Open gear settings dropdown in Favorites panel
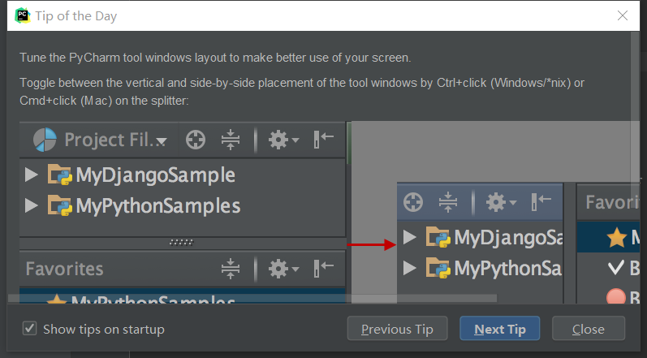Screen dimensions: 647x358 (283, 268)
